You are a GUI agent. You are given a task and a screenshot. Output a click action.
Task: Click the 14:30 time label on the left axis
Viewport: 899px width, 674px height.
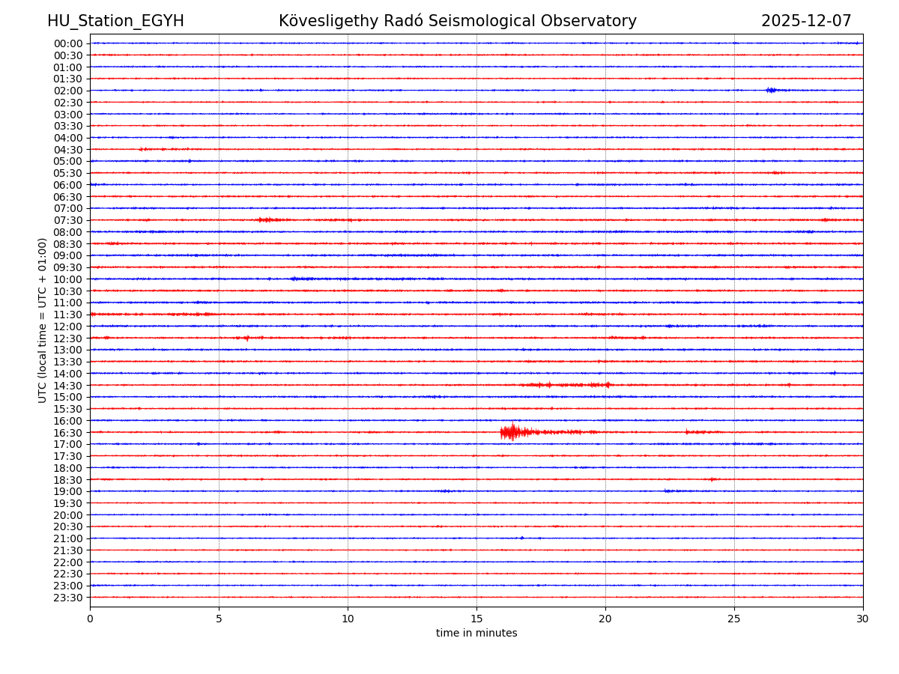click(x=68, y=386)
